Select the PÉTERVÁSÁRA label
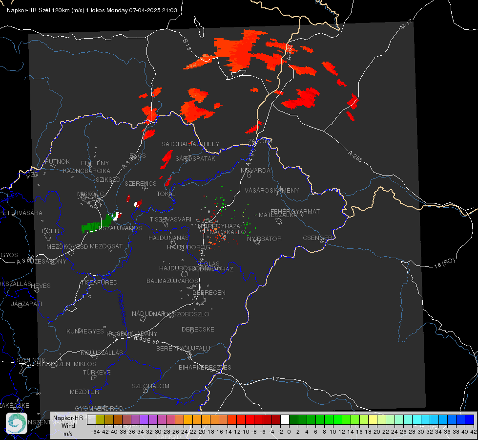478x440 pixels. pos(22,213)
